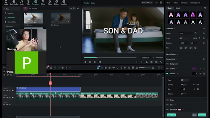Click the stop button under preview
The width and height of the screenshot is (210, 118).
tap(100, 62)
